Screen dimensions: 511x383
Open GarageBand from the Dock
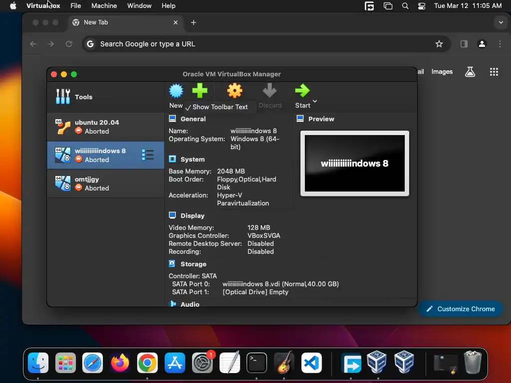[x=284, y=363]
